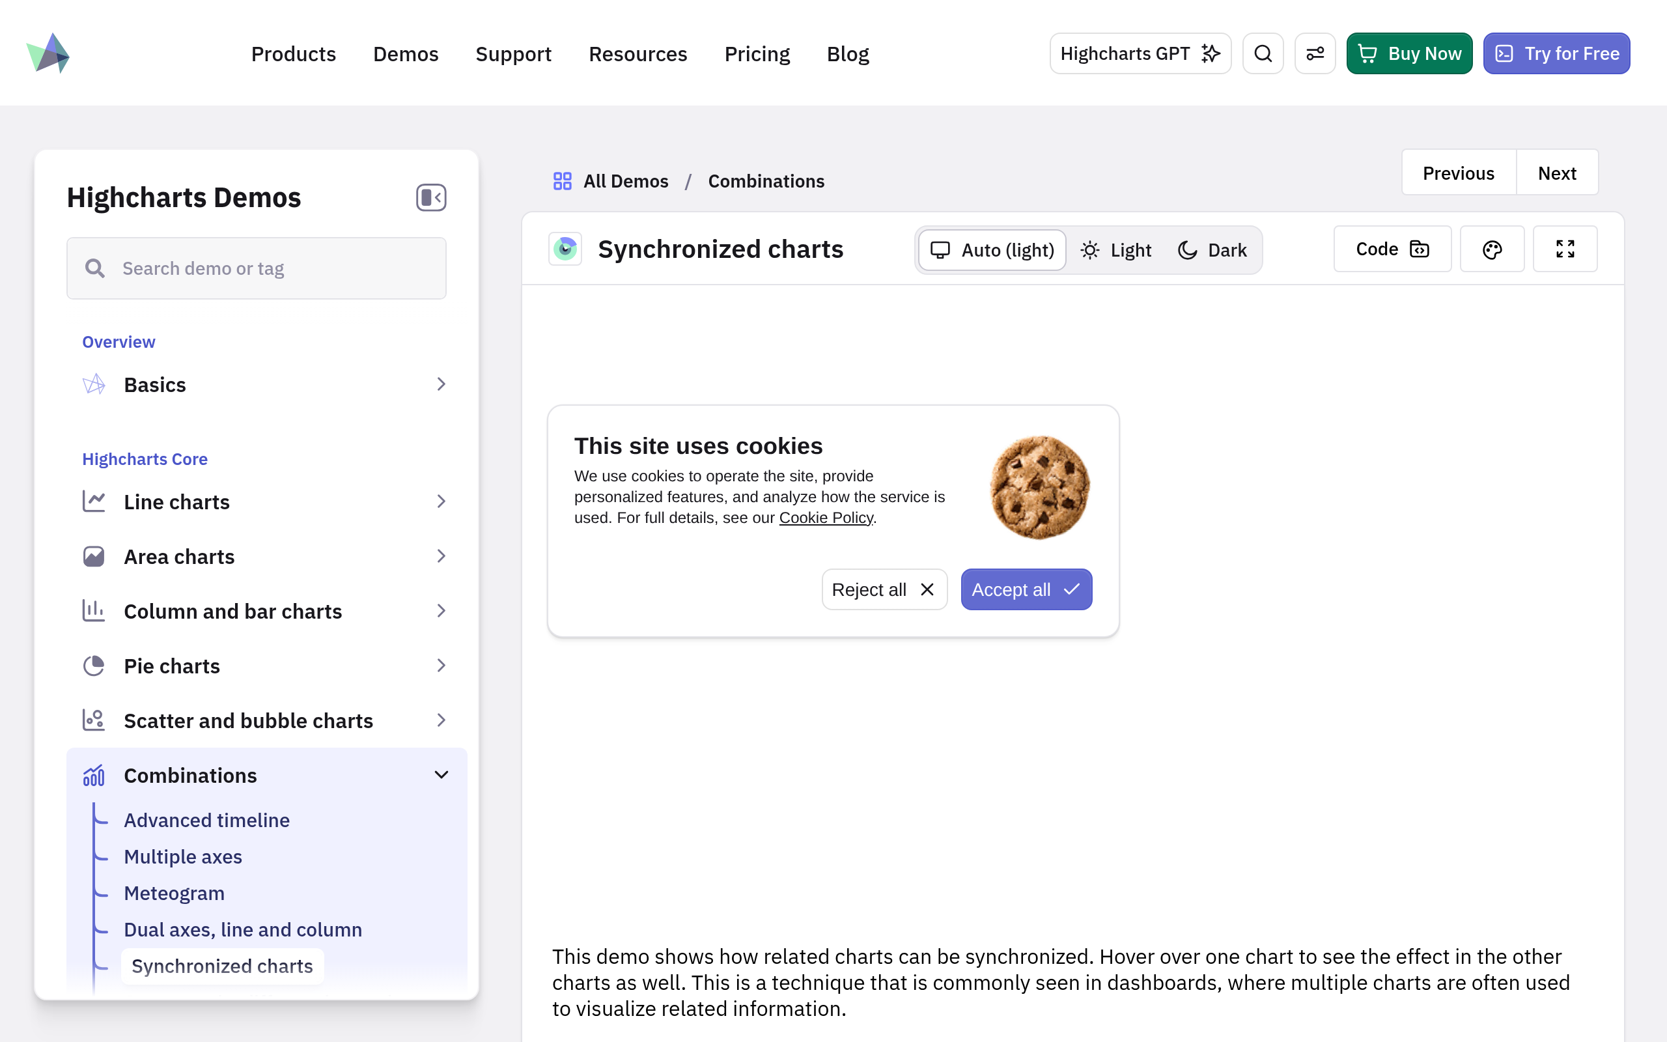This screenshot has width=1667, height=1042.
Task: Open the Dual axes, line and column demo
Action: pyautogui.click(x=242, y=930)
